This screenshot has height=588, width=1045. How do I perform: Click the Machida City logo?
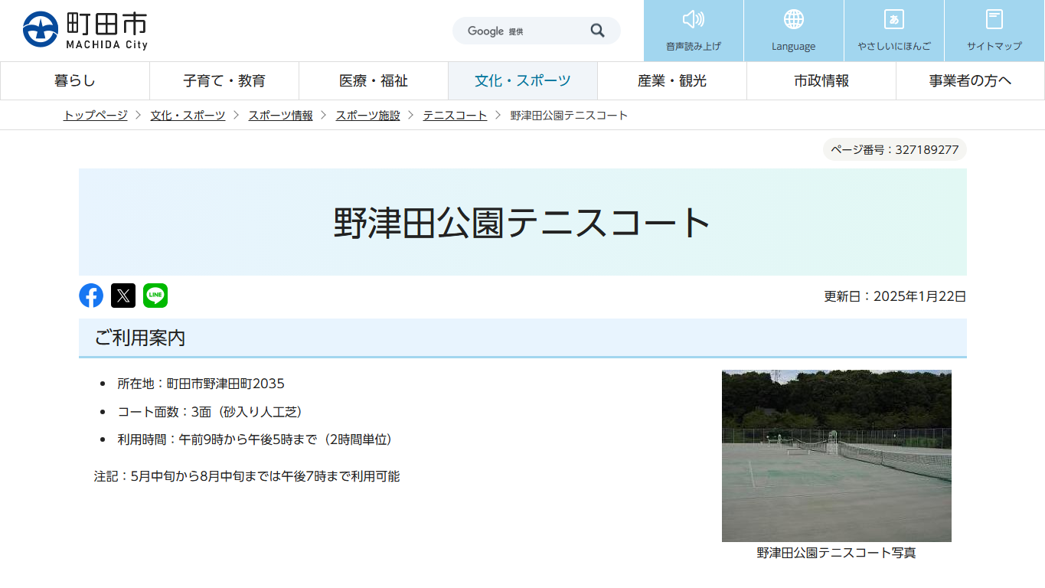pos(85,31)
